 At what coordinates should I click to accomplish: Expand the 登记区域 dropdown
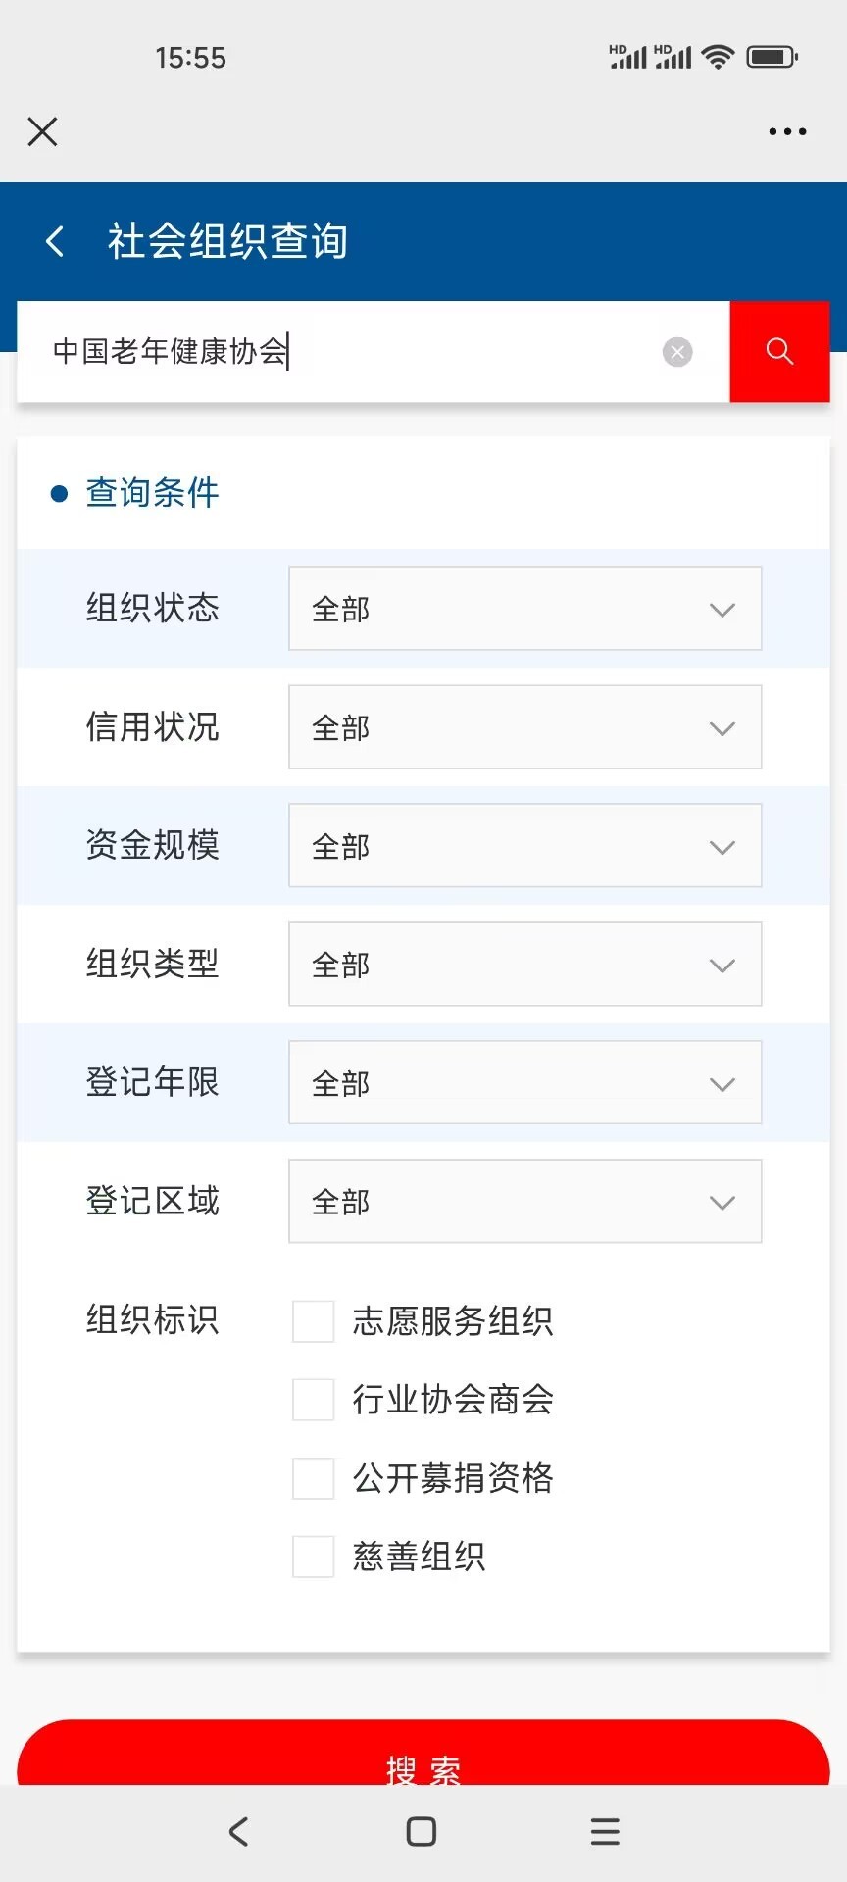(524, 1202)
